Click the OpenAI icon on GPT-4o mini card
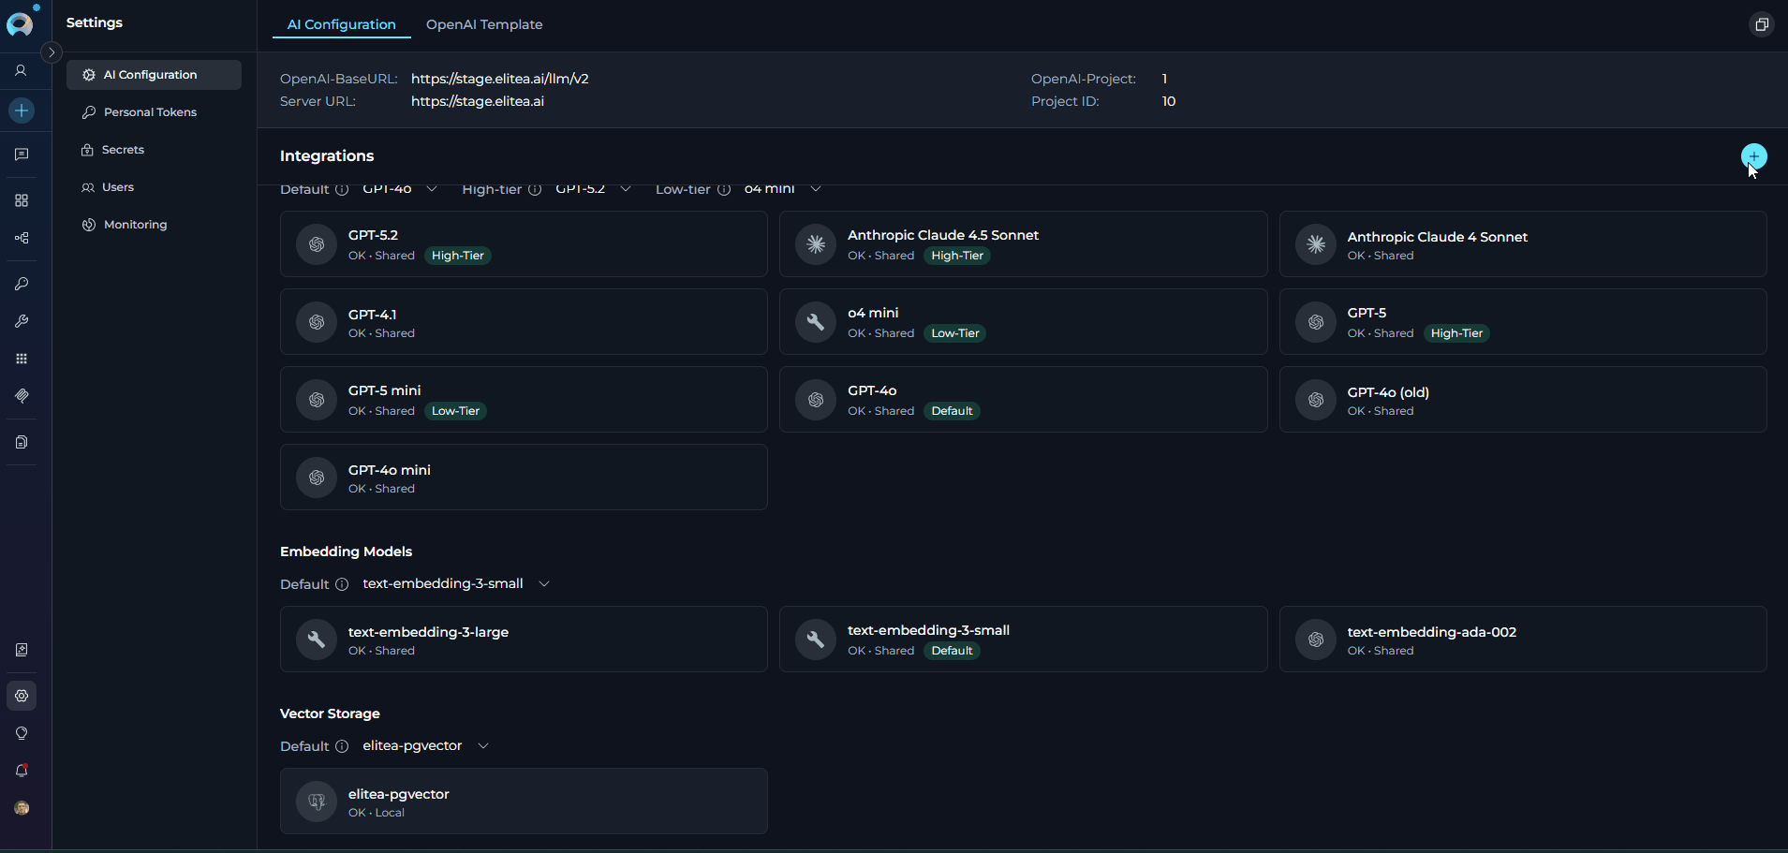1788x853 pixels. [317, 478]
